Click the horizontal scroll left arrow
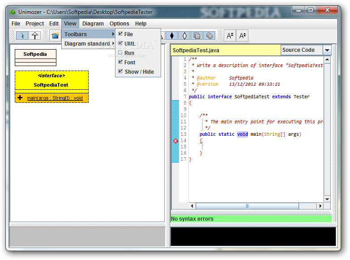The width and height of the screenshot is (350, 260). [x=192, y=206]
